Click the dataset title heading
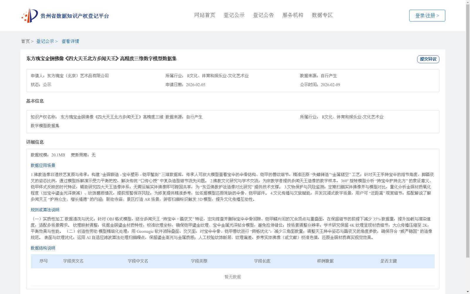Screen dimensions: 470x294 (101, 59)
